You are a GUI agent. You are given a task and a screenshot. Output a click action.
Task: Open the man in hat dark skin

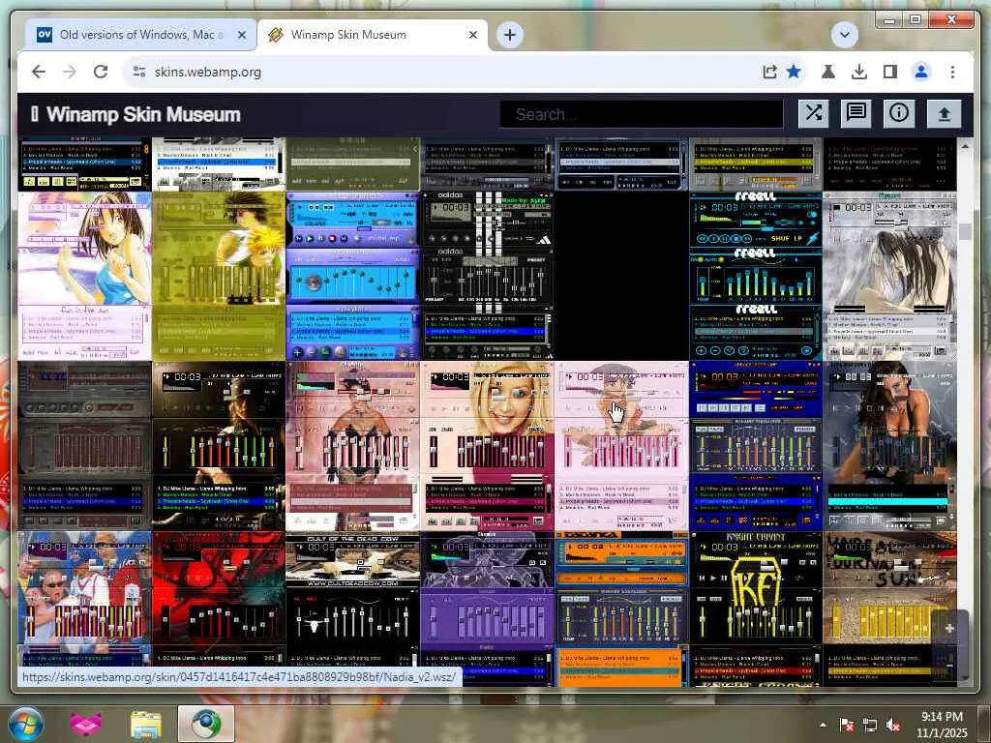(219, 445)
